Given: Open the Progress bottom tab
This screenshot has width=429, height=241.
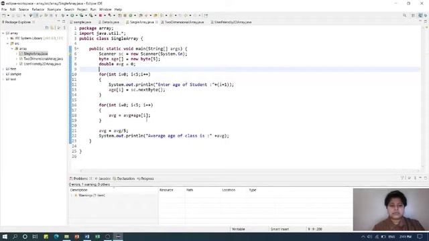Looking at the screenshot, I should pyautogui.click(x=145, y=179).
